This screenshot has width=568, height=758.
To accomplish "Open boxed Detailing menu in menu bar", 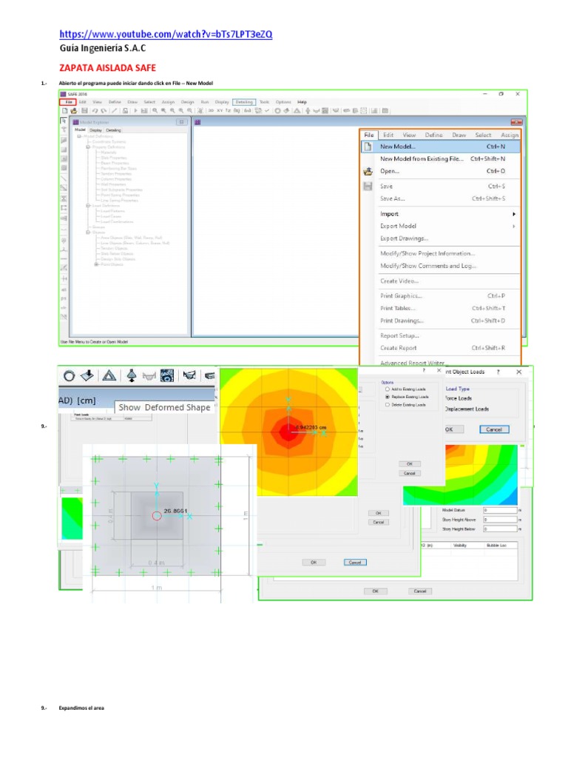I will coord(244,102).
